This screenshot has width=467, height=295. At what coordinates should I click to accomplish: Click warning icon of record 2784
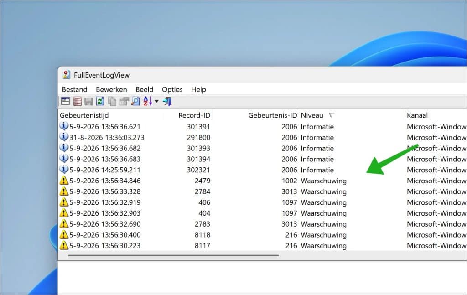(x=64, y=191)
